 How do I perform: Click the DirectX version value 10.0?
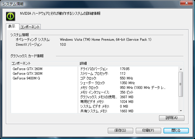63,45
